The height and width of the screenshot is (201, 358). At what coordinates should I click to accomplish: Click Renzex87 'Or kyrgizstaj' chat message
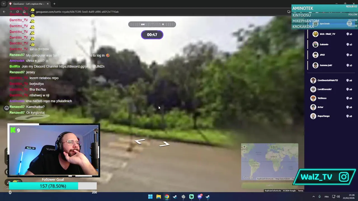27,113
